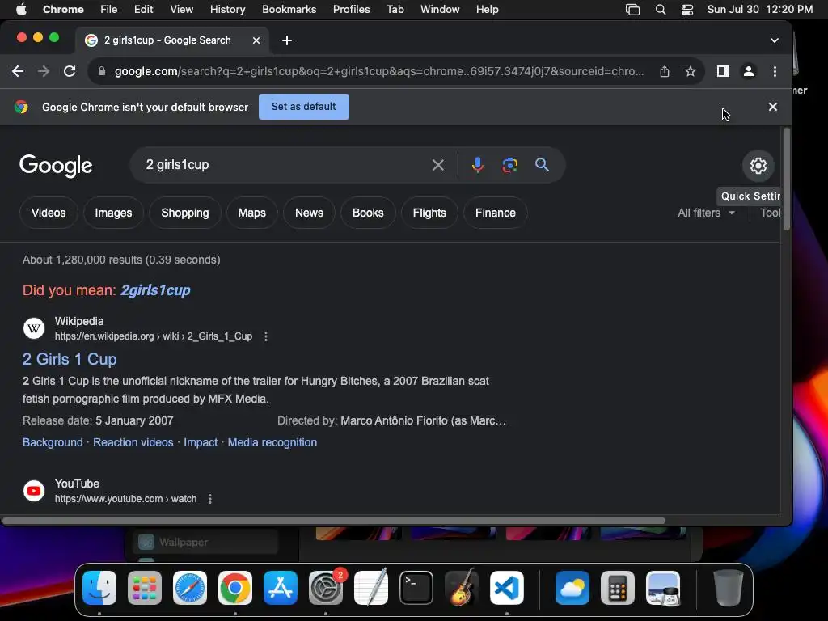Open Launchpad from the Dock
Screen dimensions: 828x621
click(145, 588)
